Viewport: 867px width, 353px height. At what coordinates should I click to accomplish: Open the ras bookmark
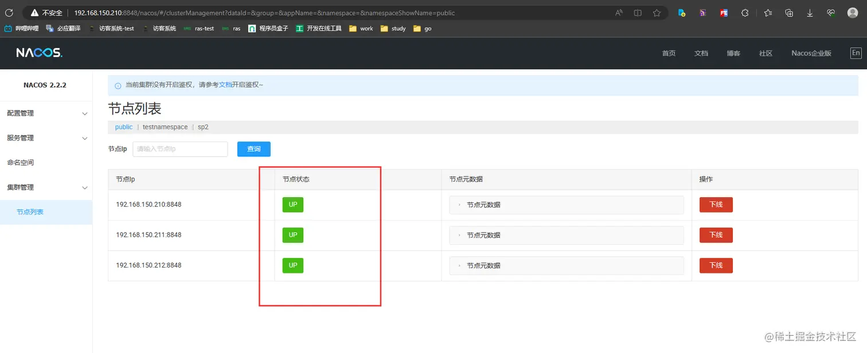coord(231,28)
